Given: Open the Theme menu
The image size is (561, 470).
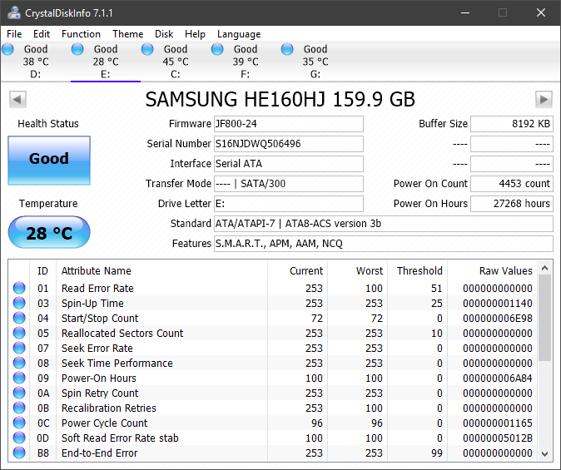Looking at the screenshot, I should (x=127, y=34).
